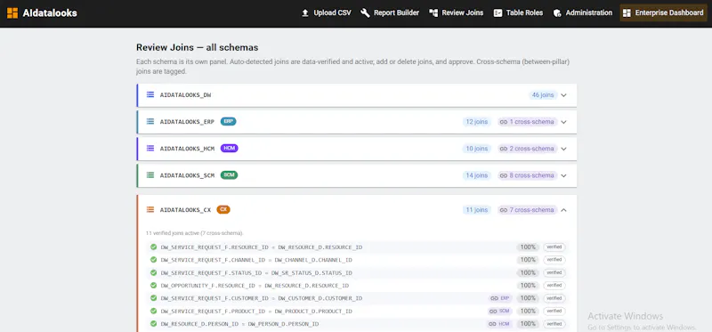Click the HCM pillar tag next to AIDATALOOKS_HCM
Image resolution: width=712 pixels, height=332 pixels.
pyautogui.click(x=230, y=149)
